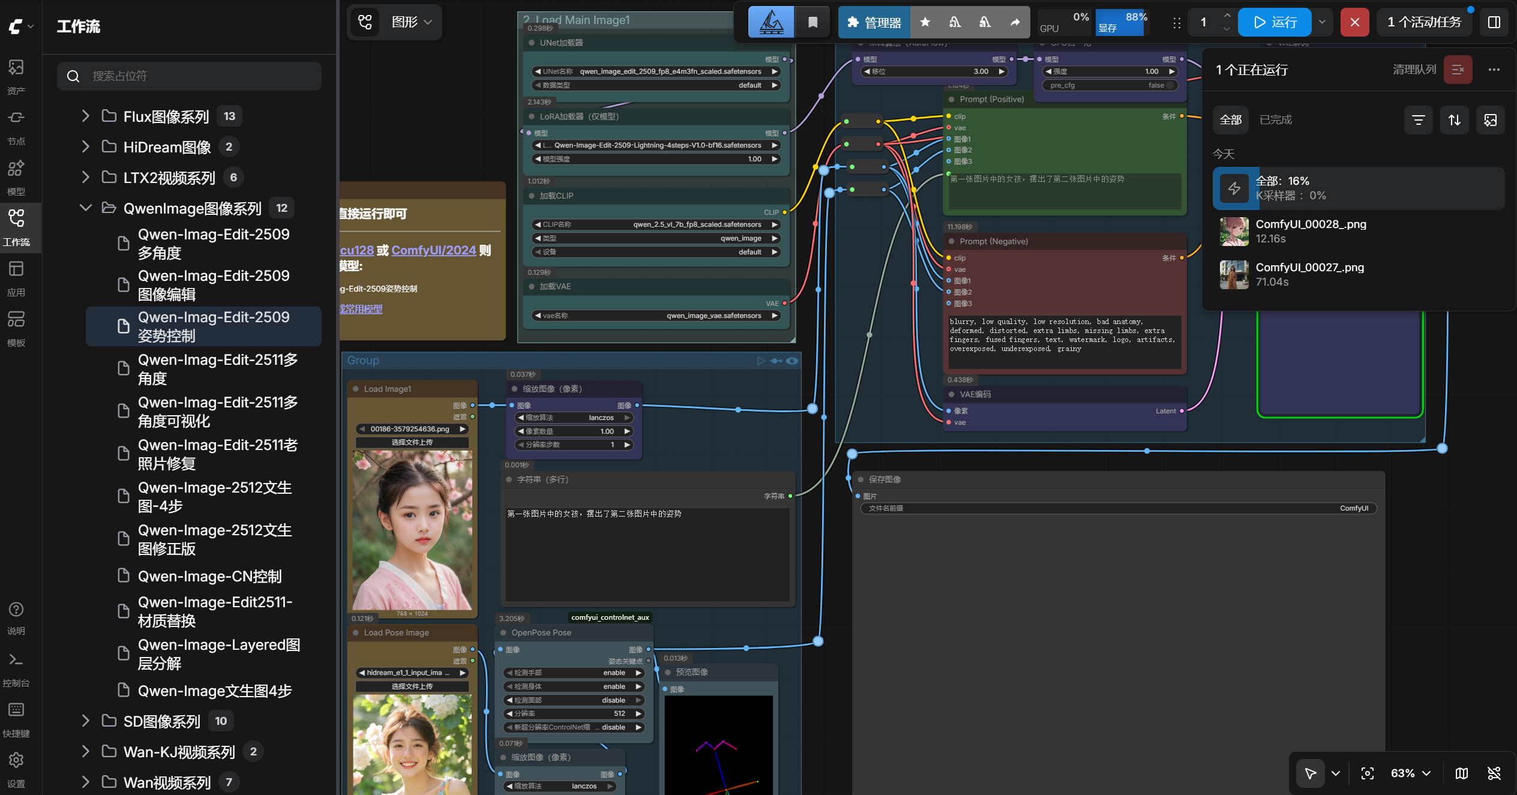Toggle the right side panel layout icon
Image resolution: width=1517 pixels, height=795 pixels.
[x=1494, y=22]
